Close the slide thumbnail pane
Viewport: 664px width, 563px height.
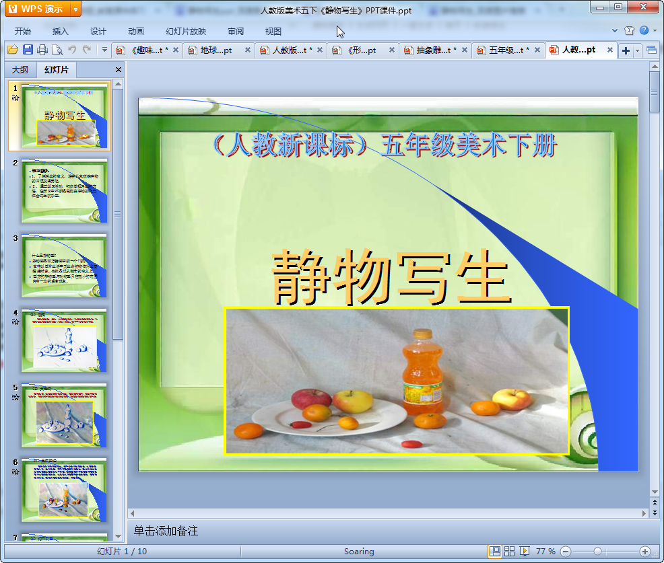[119, 70]
